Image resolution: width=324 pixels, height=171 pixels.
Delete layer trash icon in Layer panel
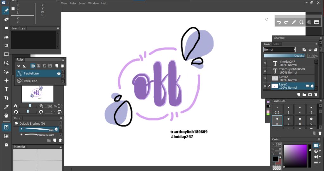tap(316, 95)
